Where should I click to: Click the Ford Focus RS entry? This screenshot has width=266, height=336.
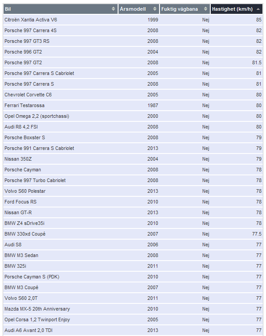(x=133, y=202)
